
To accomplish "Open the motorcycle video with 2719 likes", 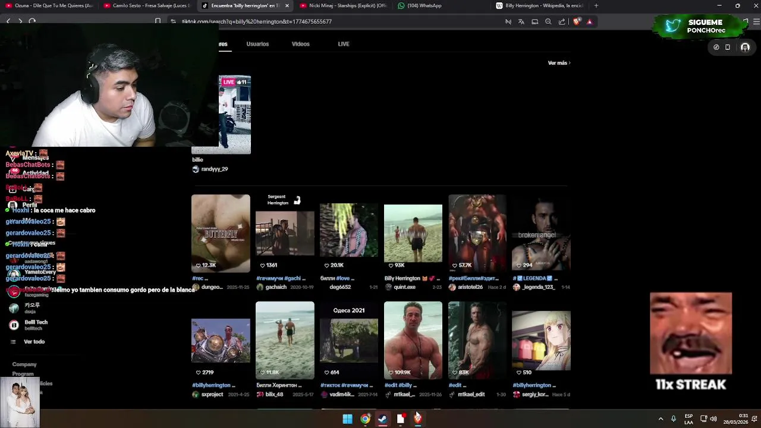I will tap(221, 341).
